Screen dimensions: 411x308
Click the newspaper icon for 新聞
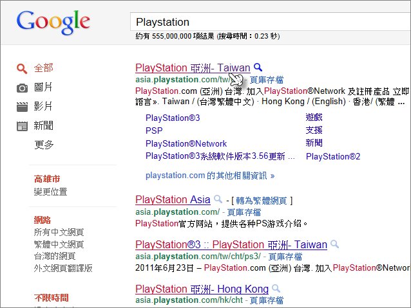pos(22,126)
